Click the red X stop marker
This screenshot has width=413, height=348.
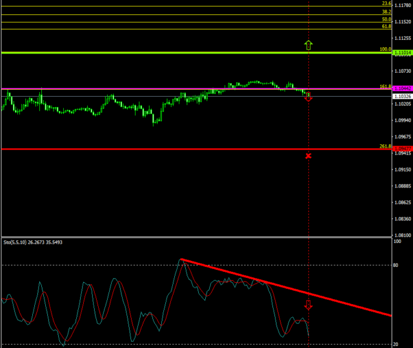(308, 156)
